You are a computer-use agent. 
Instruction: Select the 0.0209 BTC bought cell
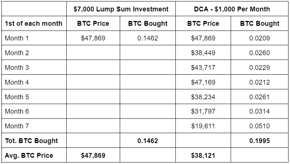click(x=259, y=38)
